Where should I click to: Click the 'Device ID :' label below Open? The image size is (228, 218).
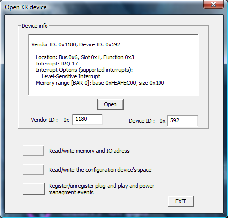(x=141, y=121)
